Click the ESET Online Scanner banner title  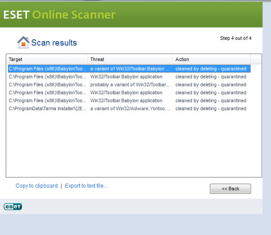pos(59,15)
